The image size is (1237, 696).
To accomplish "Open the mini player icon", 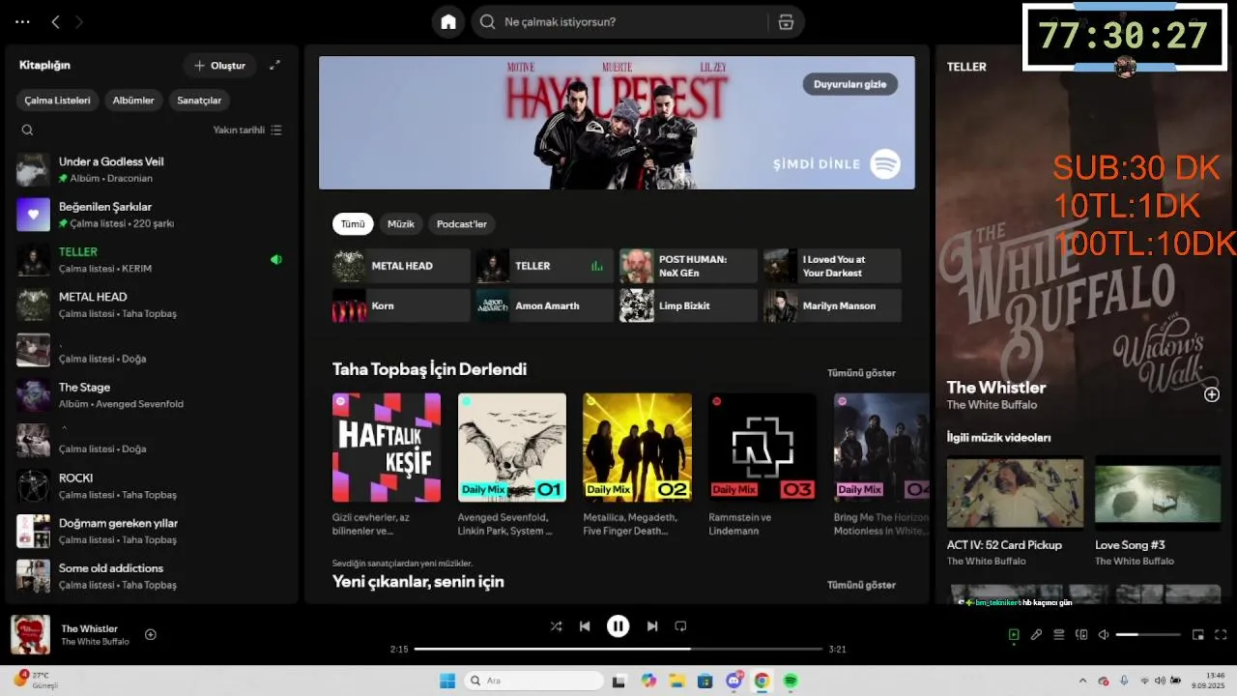I will click(1198, 635).
